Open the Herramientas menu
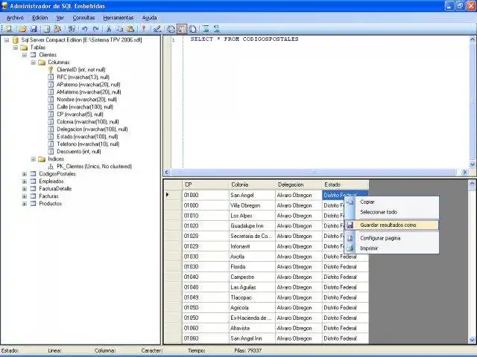Screen dimensions: 477x357 119,18
